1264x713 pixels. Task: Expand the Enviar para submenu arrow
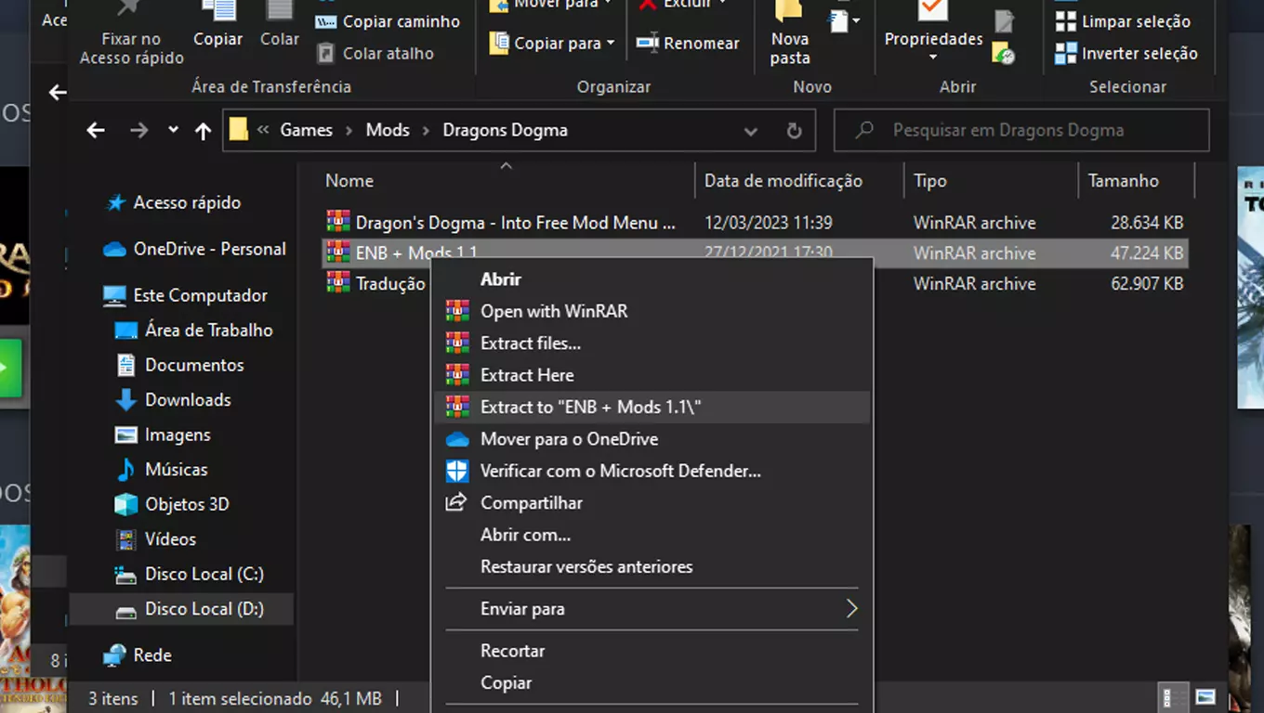(x=851, y=609)
